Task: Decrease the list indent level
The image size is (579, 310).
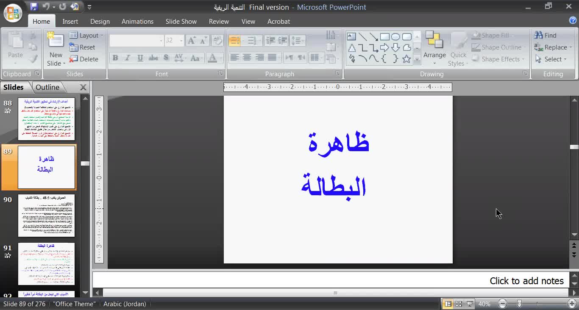Action: [x=270, y=40]
